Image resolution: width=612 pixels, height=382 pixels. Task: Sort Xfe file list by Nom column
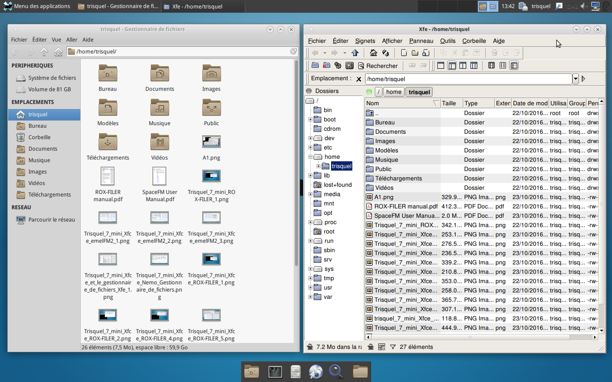[402, 103]
